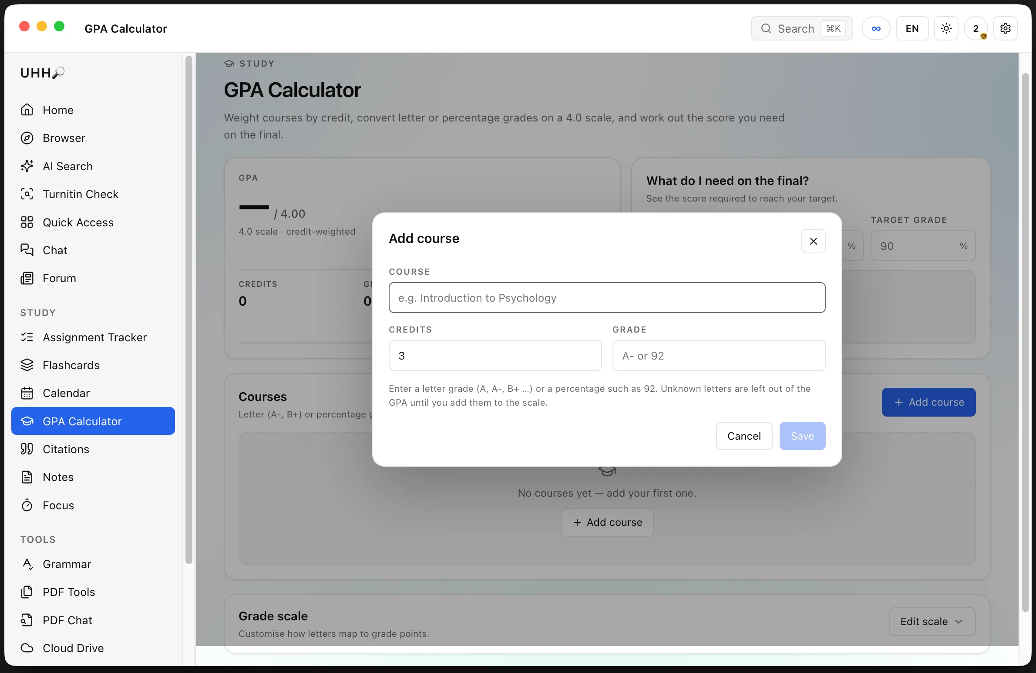
Task: Click the Grade input field
Action: click(x=719, y=356)
